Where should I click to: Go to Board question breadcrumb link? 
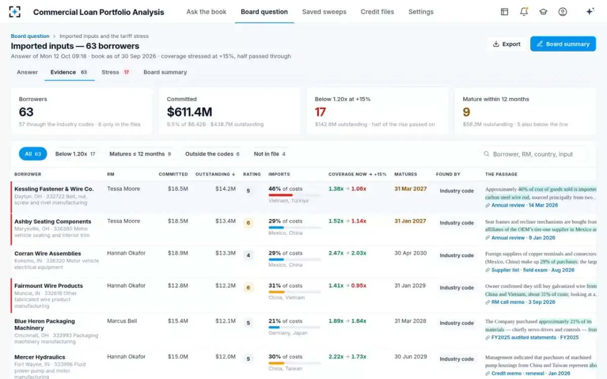tap(30, 36)
